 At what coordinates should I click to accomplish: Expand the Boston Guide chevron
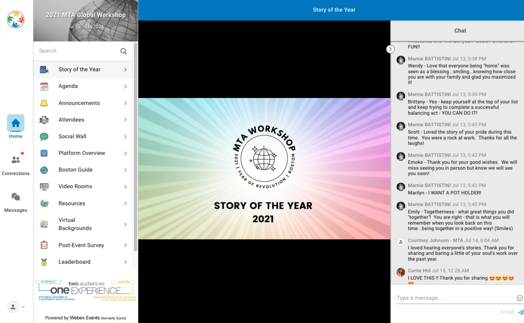pyautogui.click(x=125, y=170)
